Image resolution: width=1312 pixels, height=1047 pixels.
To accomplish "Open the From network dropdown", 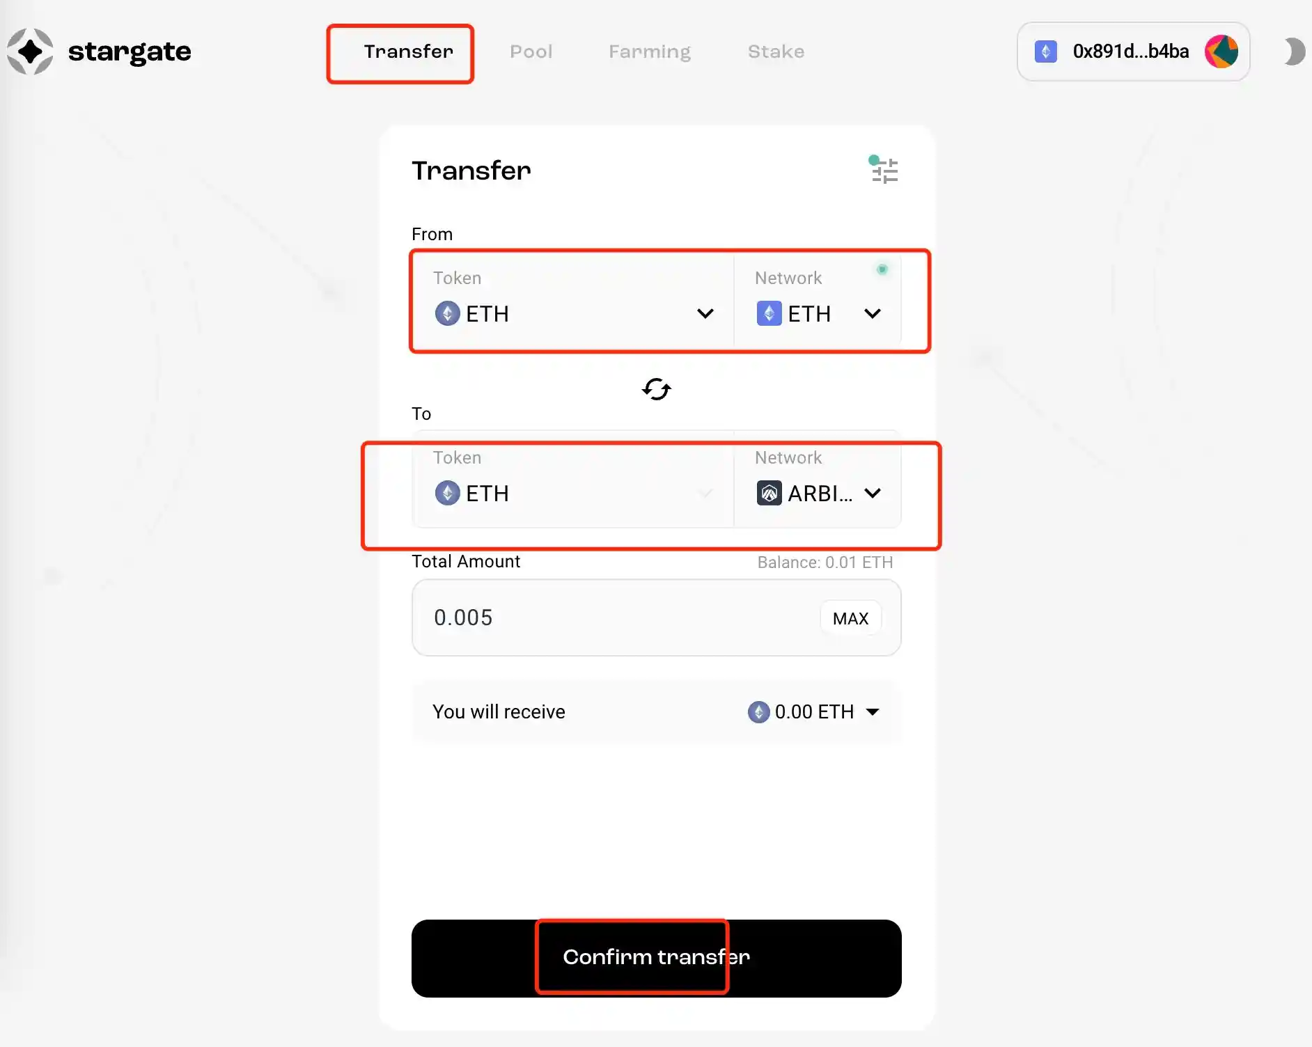I will pyautogui.click(x=872, y=314).
